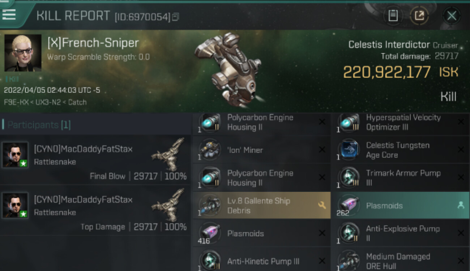The width and height of the screenshot is (470, 271).
Task: Open the hamburger menu icon
Action: 9,14
